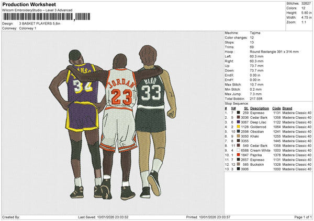The image size is (314, 221).
Task: Click thread code '1122' for Deep Lilac
Action: [277, 122]
